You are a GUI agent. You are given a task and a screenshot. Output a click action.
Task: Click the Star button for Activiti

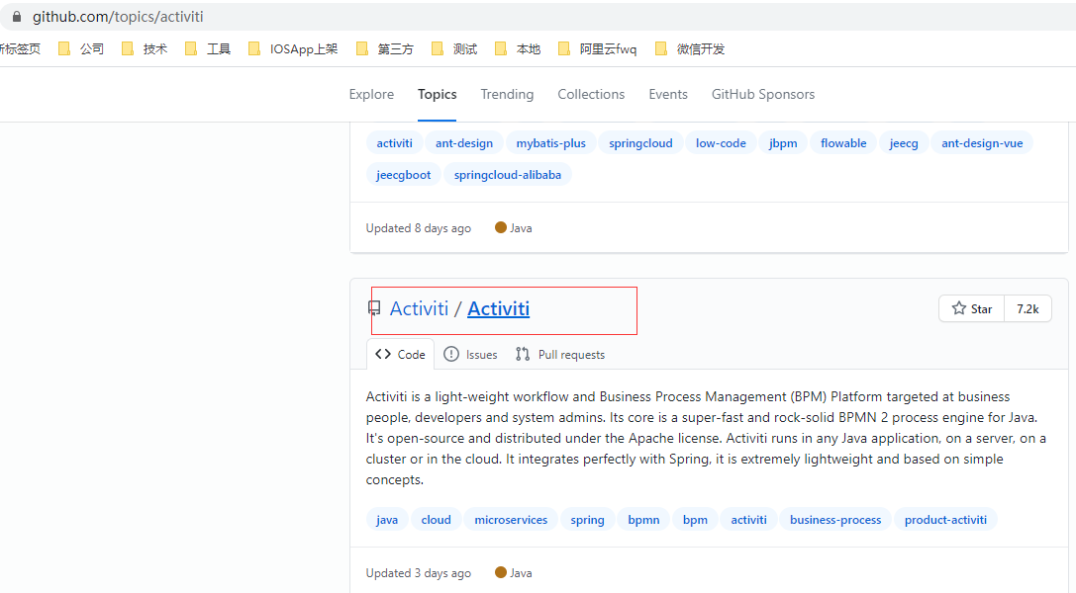972,308
